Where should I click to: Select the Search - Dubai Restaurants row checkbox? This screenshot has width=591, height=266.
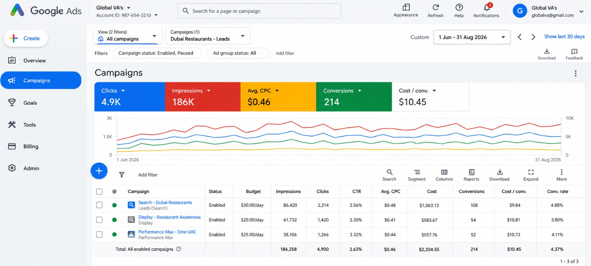click(99, 205)
